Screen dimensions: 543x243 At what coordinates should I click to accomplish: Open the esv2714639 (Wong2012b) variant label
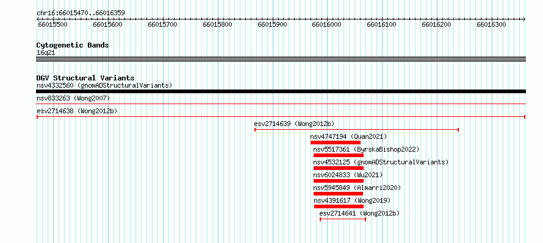294,124
